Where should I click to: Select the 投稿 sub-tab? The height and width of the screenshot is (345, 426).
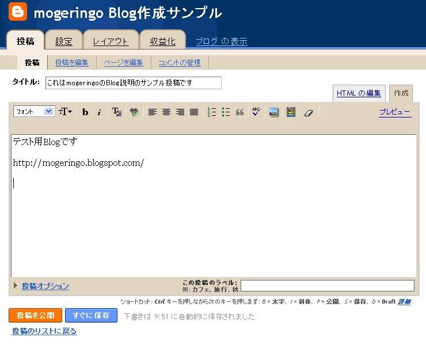coord(32,63)
